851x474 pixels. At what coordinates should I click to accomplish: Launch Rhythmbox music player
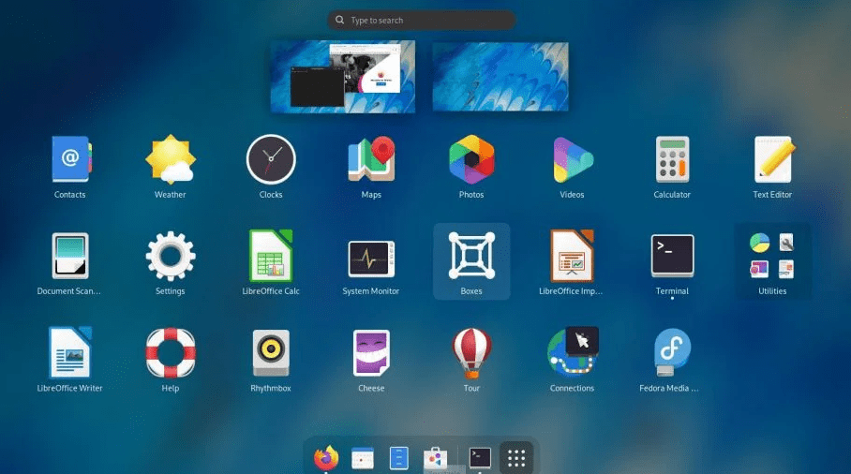pos(271,360)
